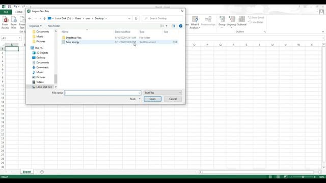Click the Save icon in Excel's quick access toolbar
326x183 pixels.
pos(10,7)
